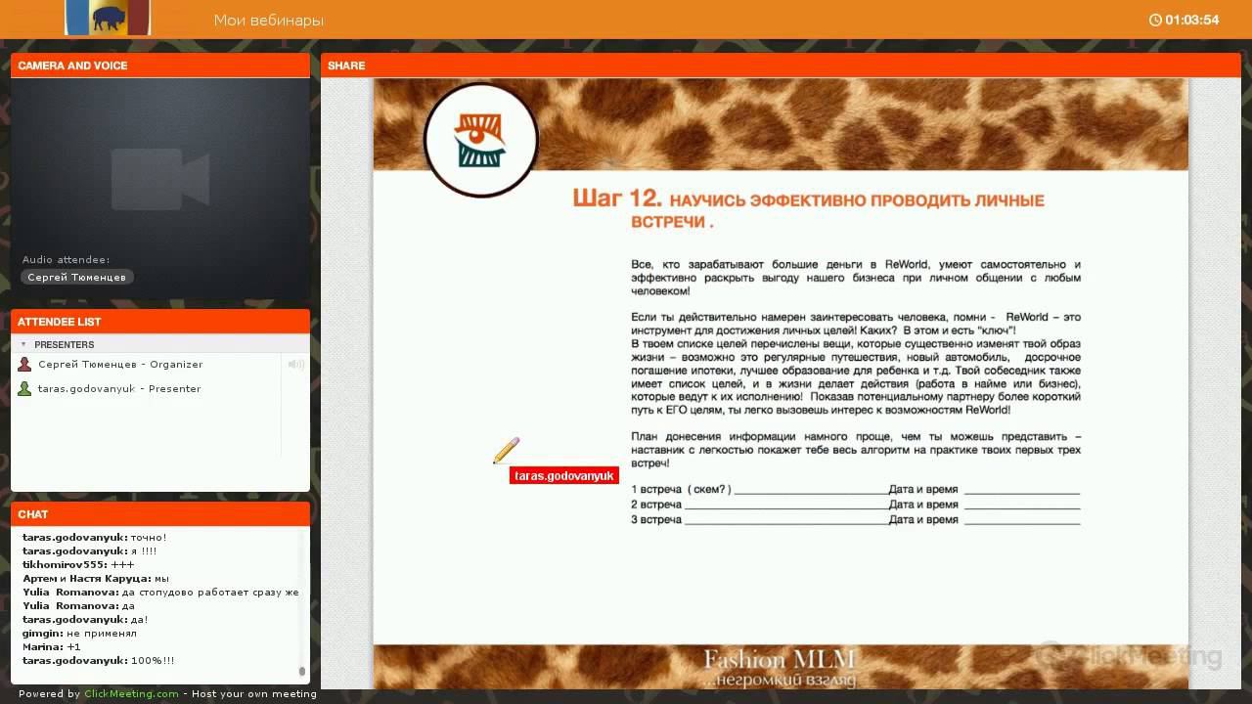The image size is (1252, 704).
Task: Click chat message 'tikhomirov555: +++'
Action: click(78, 565)
